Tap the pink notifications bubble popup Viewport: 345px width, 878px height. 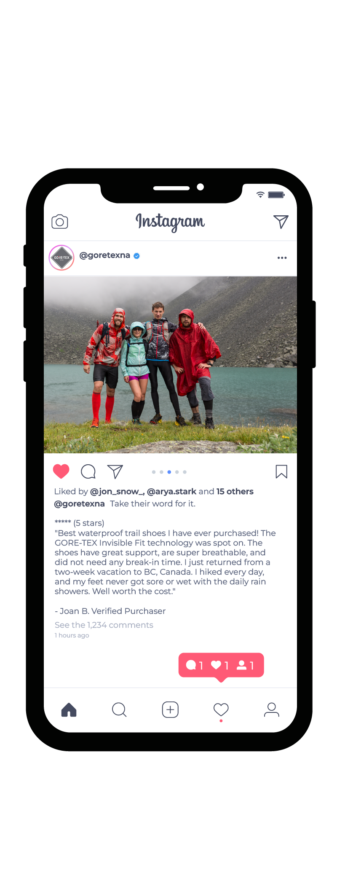[221, 665]
